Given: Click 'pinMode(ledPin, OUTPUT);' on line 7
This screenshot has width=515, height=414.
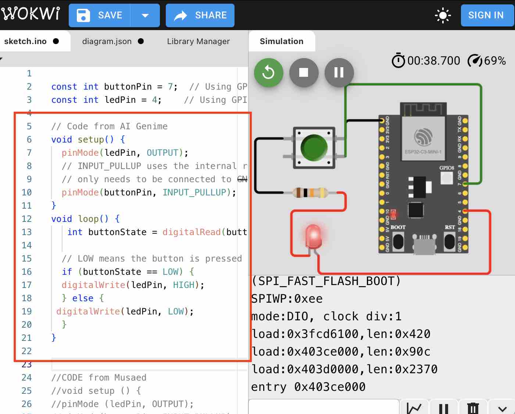Looking at the screenshot, I should point(125,153).
